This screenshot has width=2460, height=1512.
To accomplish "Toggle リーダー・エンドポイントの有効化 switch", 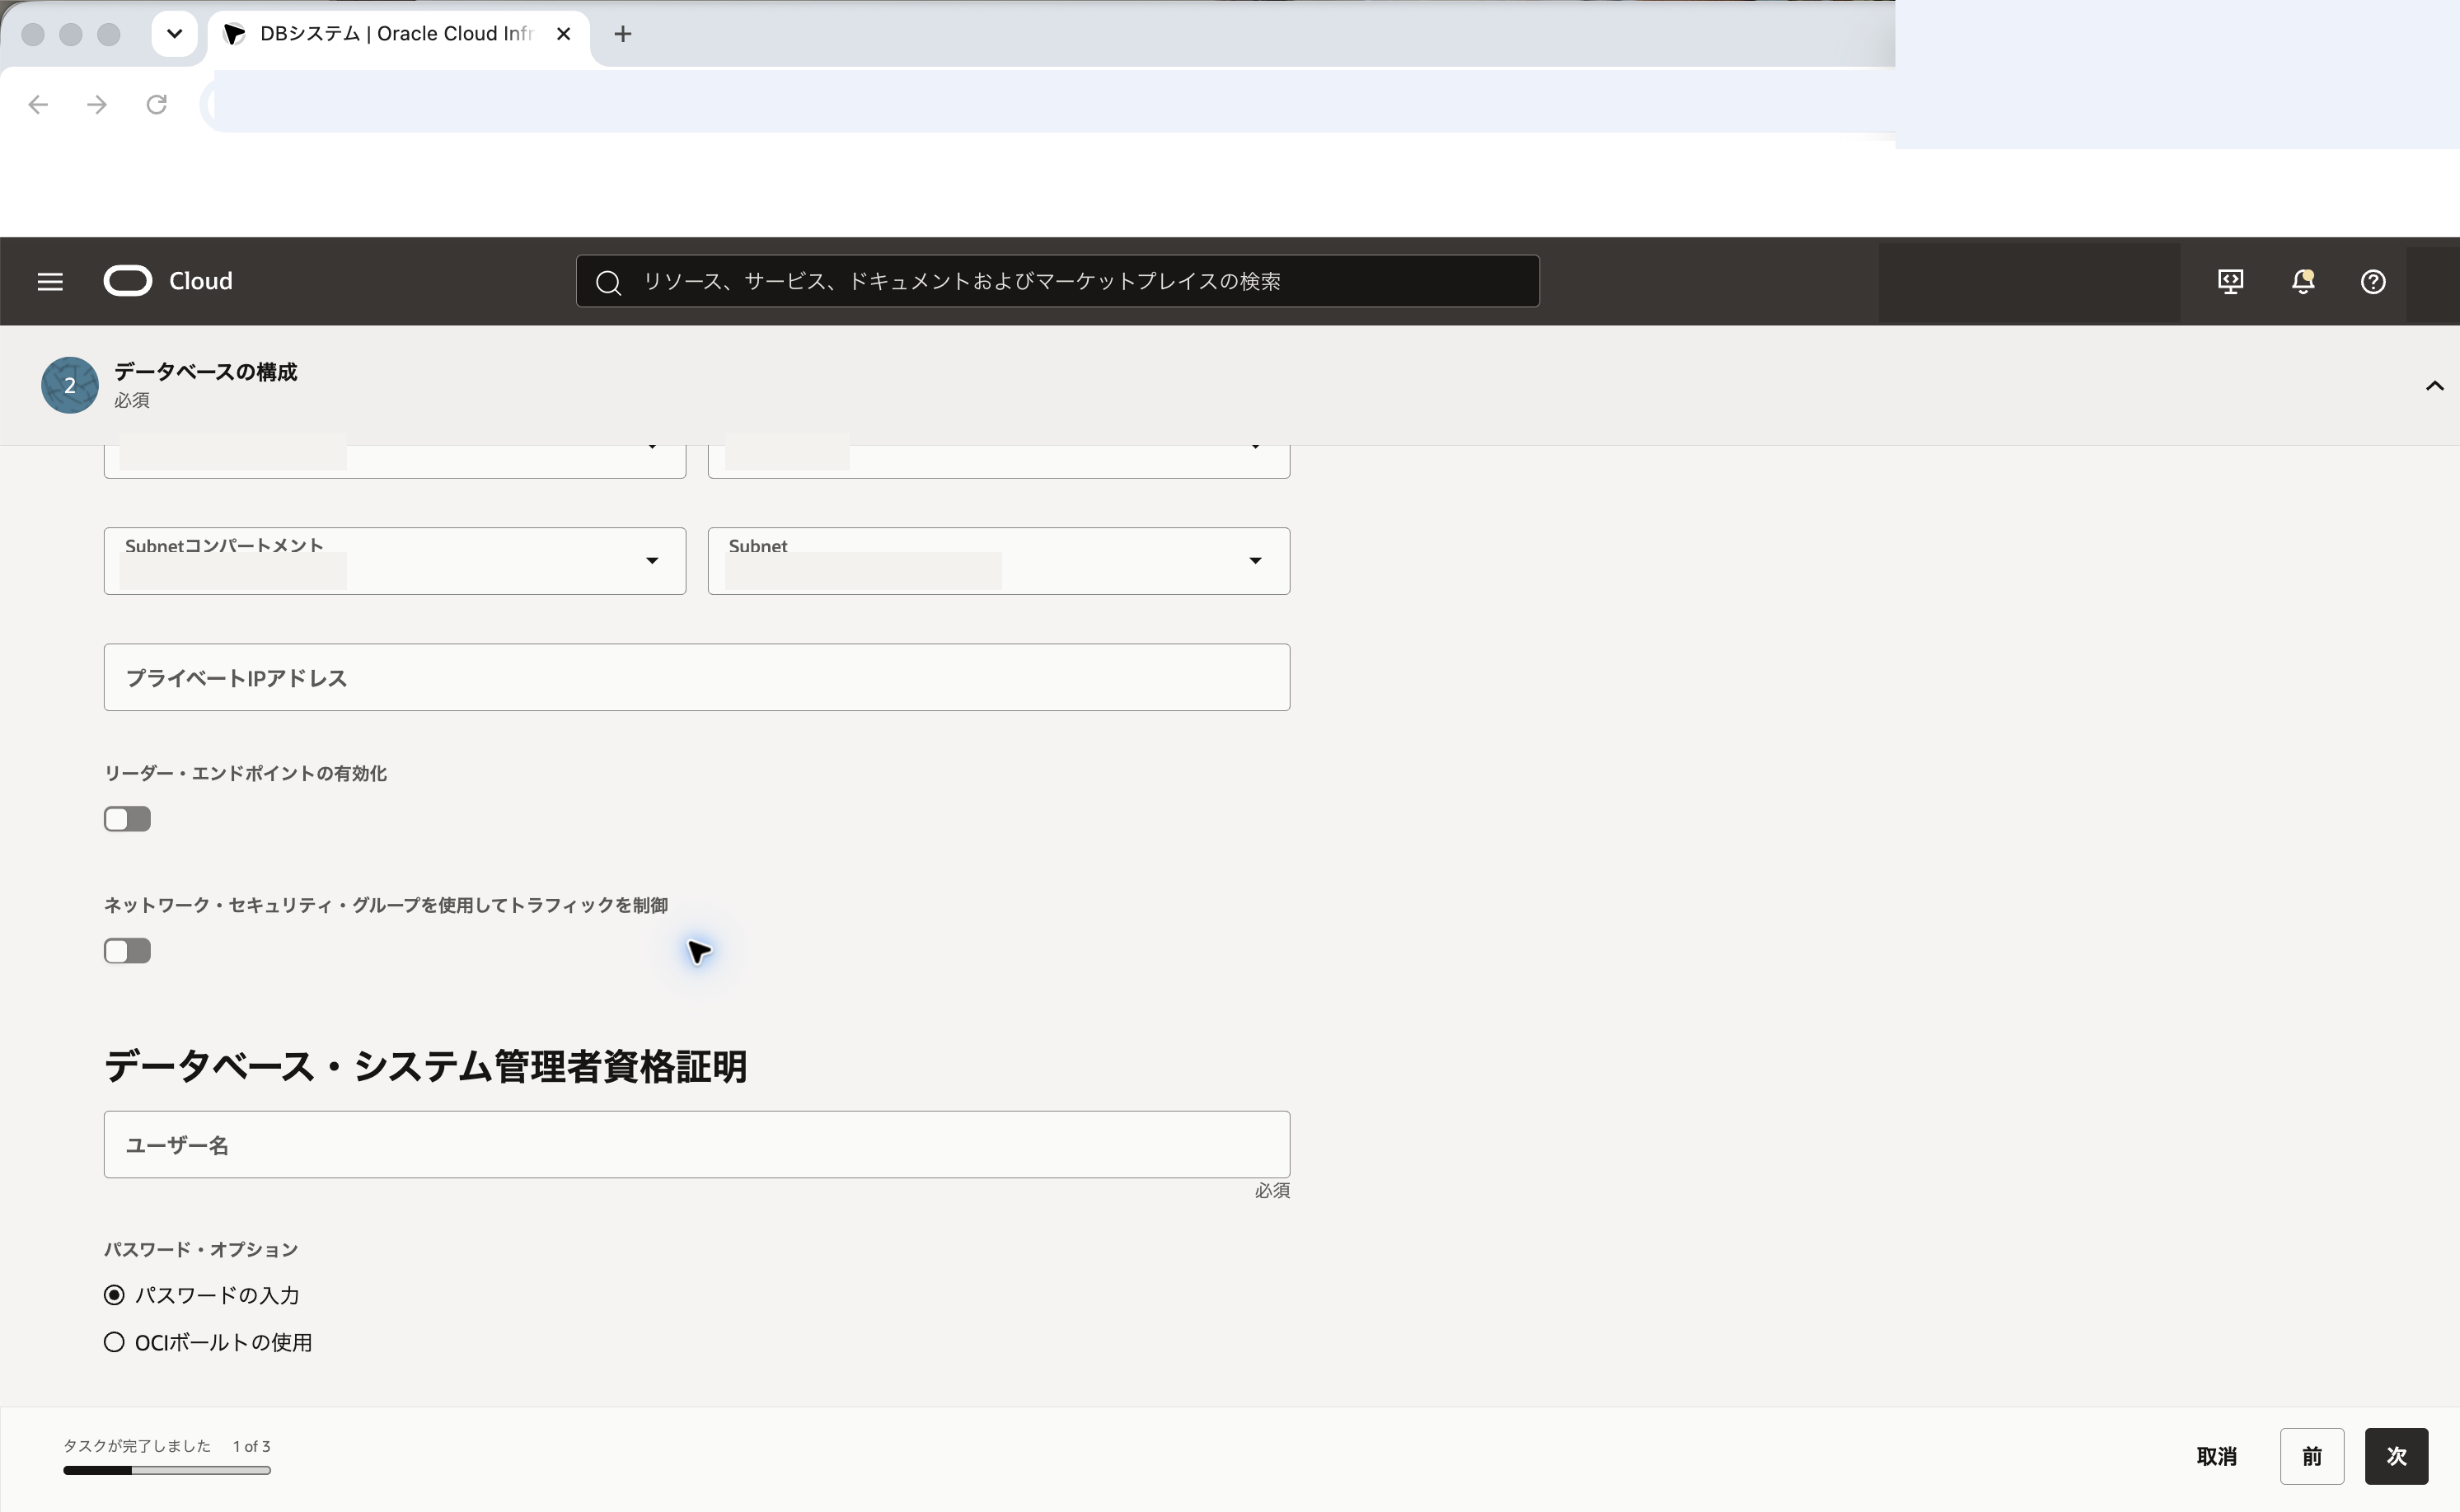I will pos(127,819).
